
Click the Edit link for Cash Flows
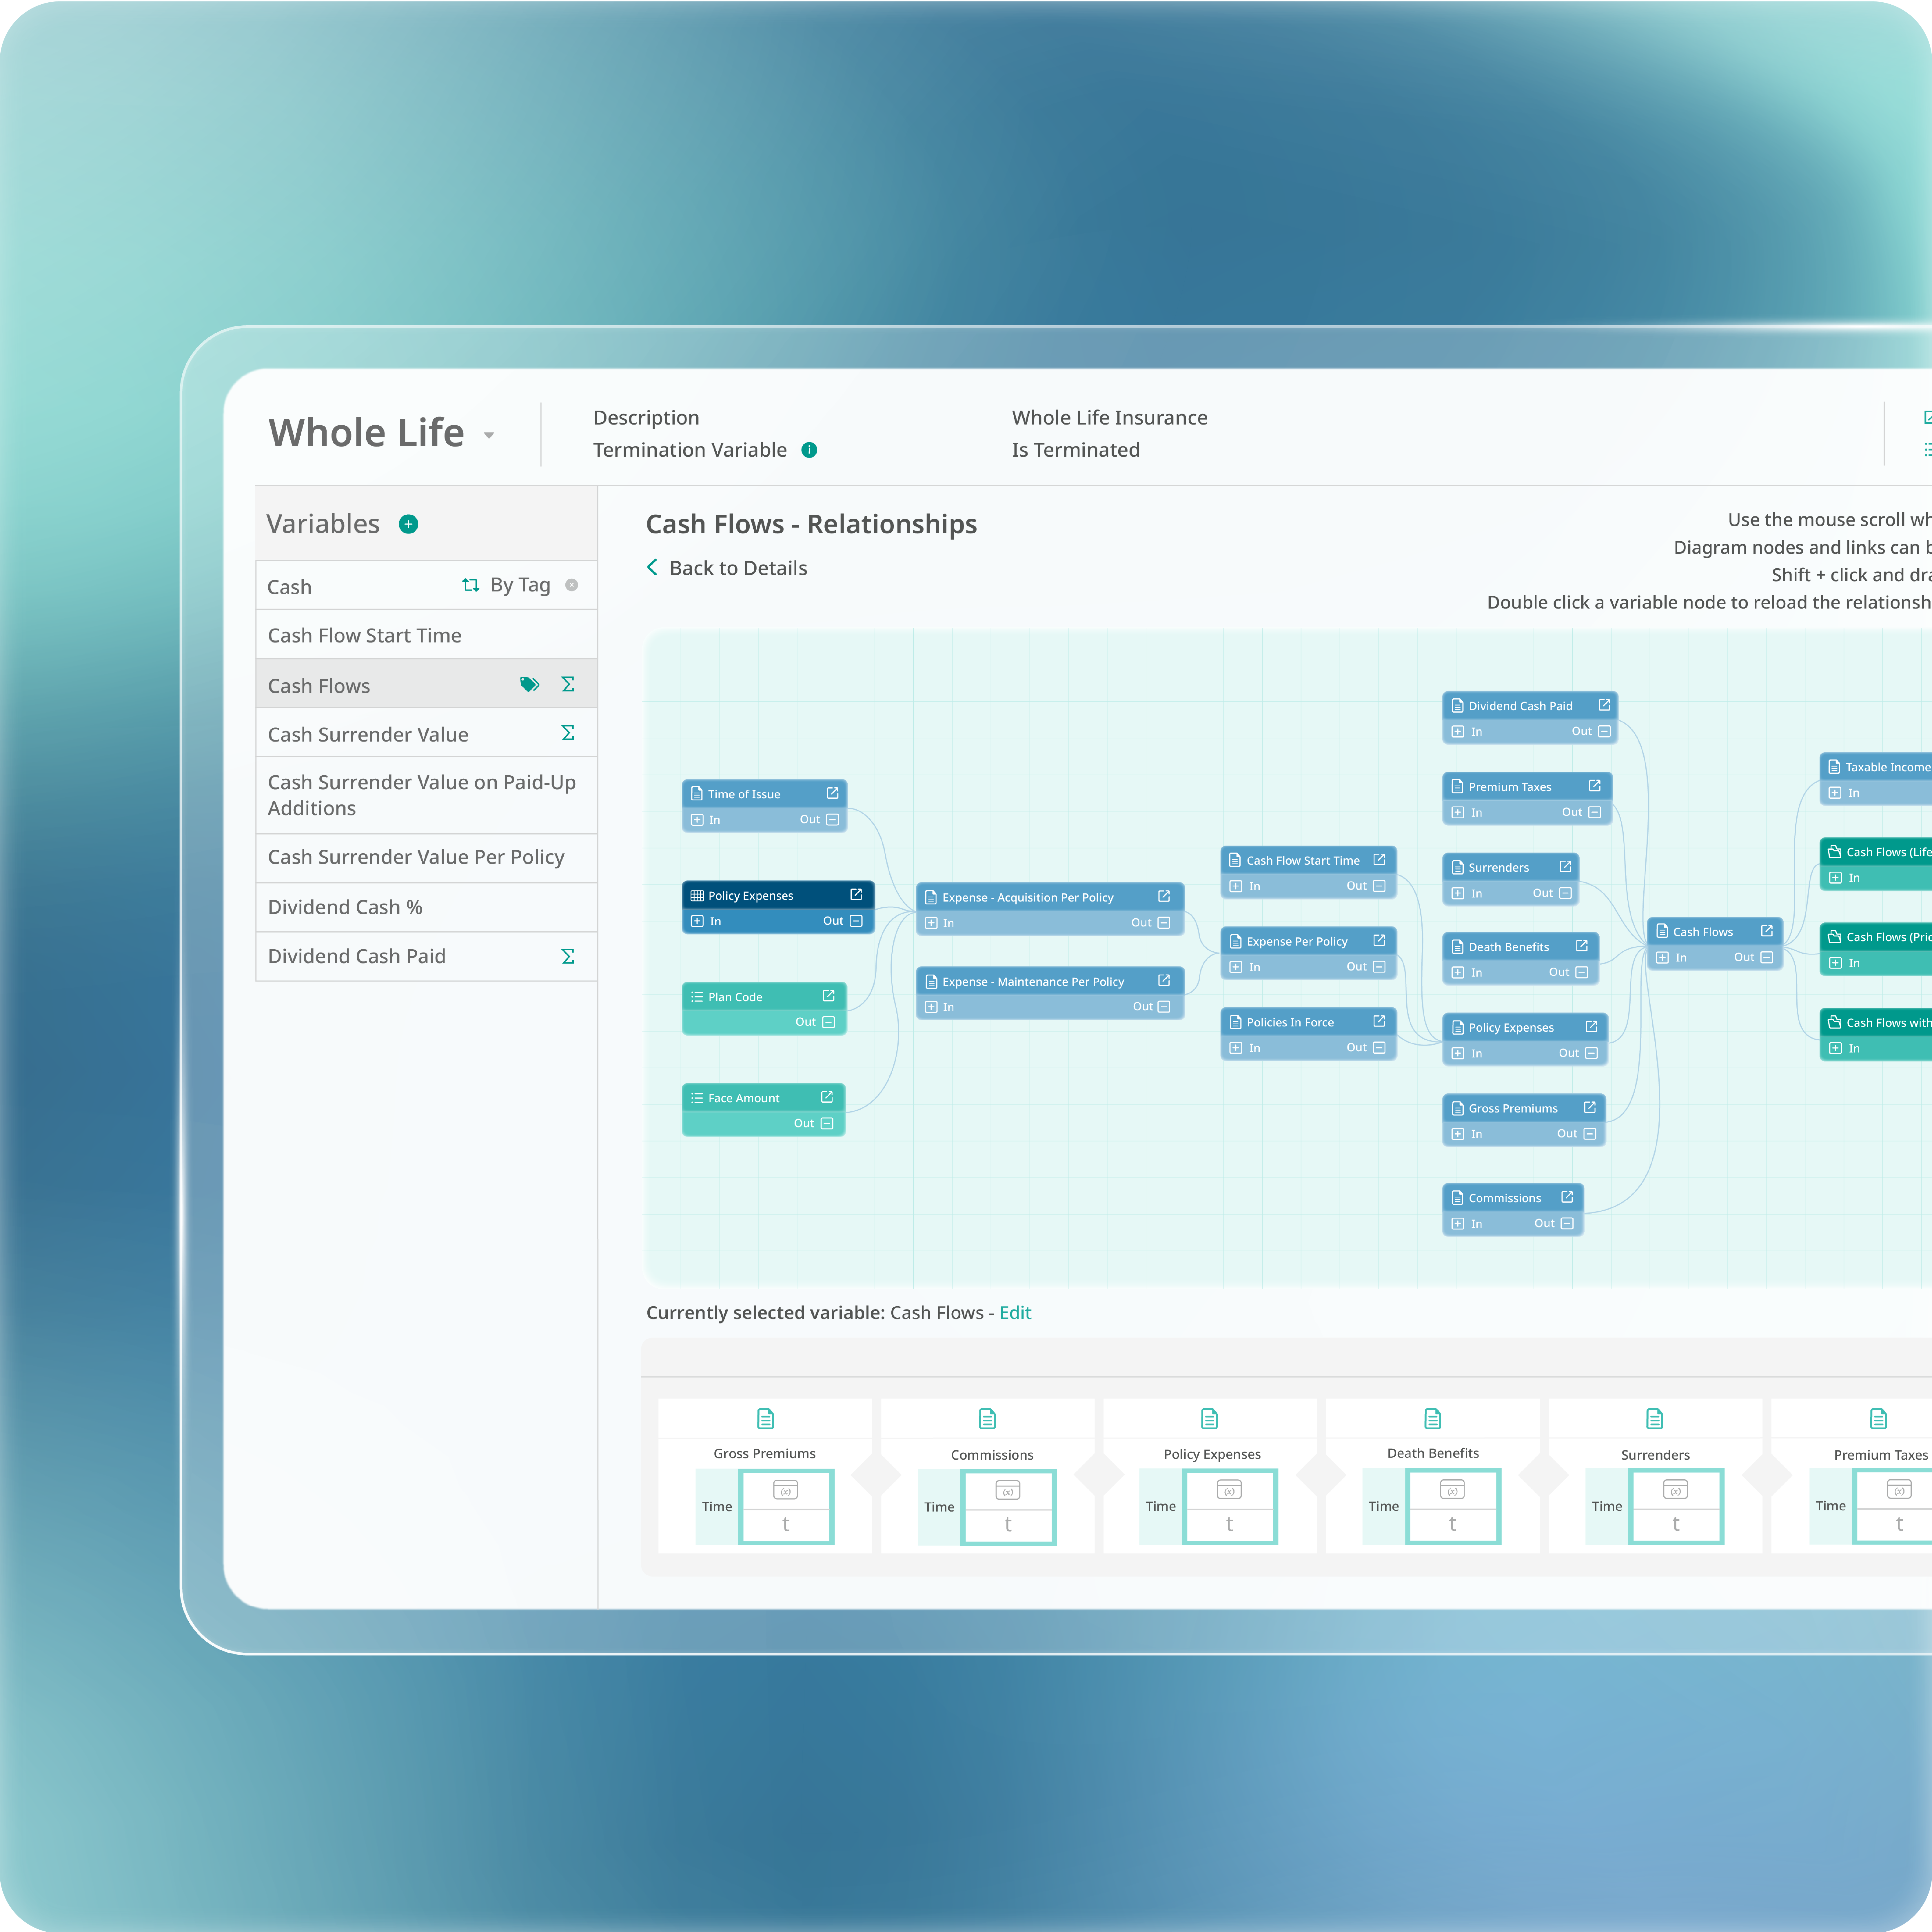tap(1015, 1313)
